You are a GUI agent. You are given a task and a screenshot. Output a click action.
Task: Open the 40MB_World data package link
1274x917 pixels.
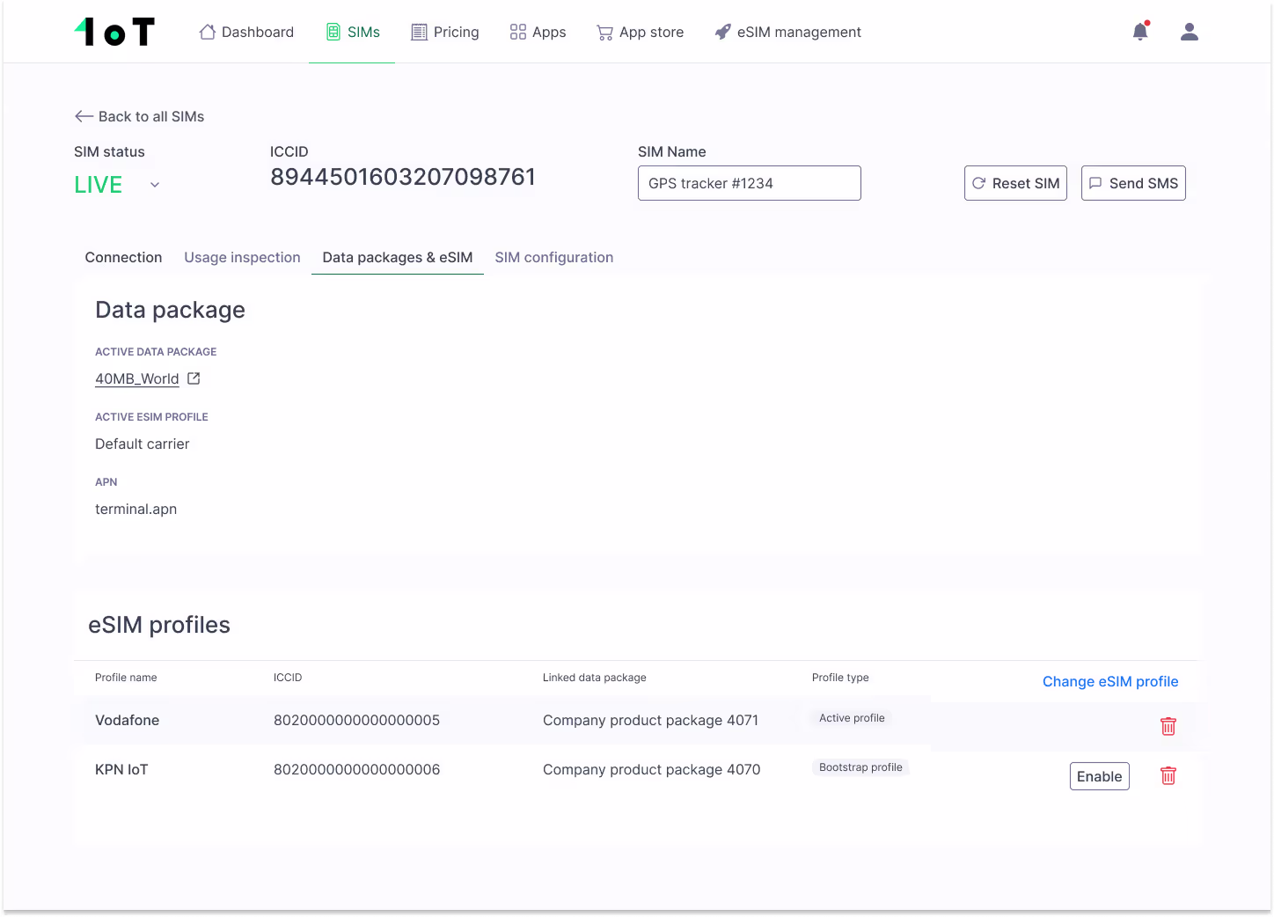pyautogui.click(x=137, y=378)
